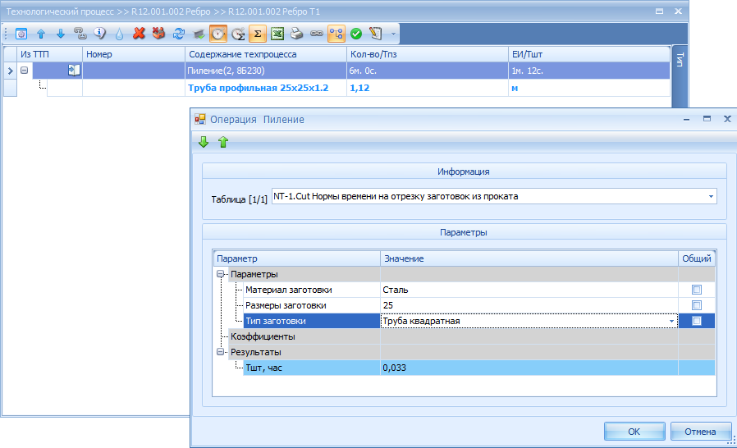Open the vertical Тип side tab
This screenshot has height=448, width=737.
680,60
